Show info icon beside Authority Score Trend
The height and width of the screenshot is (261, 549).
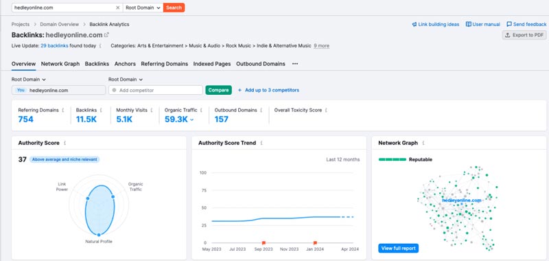click(261, 143)
